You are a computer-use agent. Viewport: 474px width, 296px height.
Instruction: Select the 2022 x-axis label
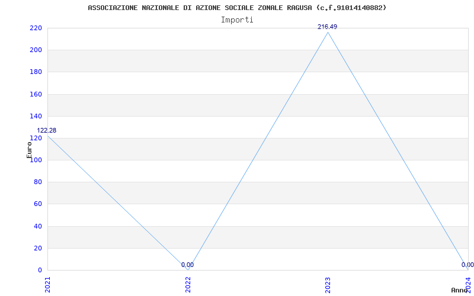pyautogui.click(x=188, y=285)
